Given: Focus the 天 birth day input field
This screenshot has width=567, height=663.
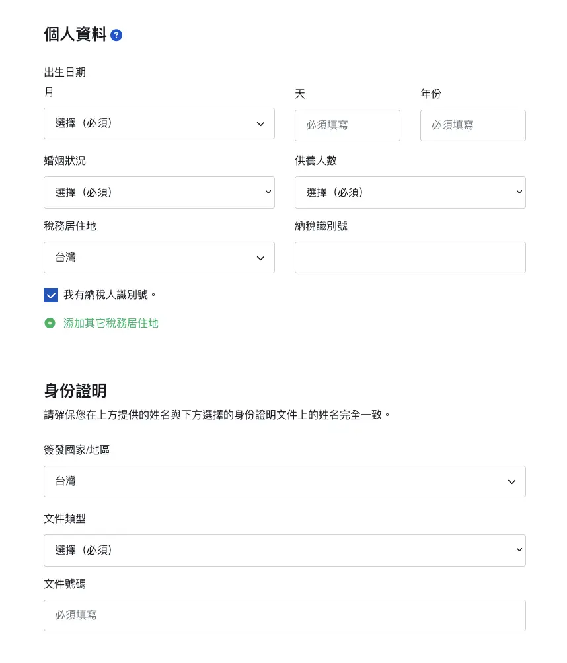Looking at the screenshot, I should 347,125.
